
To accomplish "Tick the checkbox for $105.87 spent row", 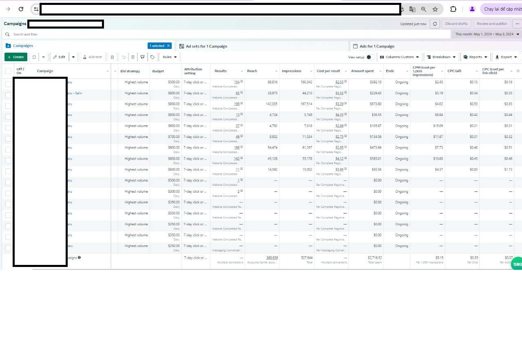I will coord(8,128).
